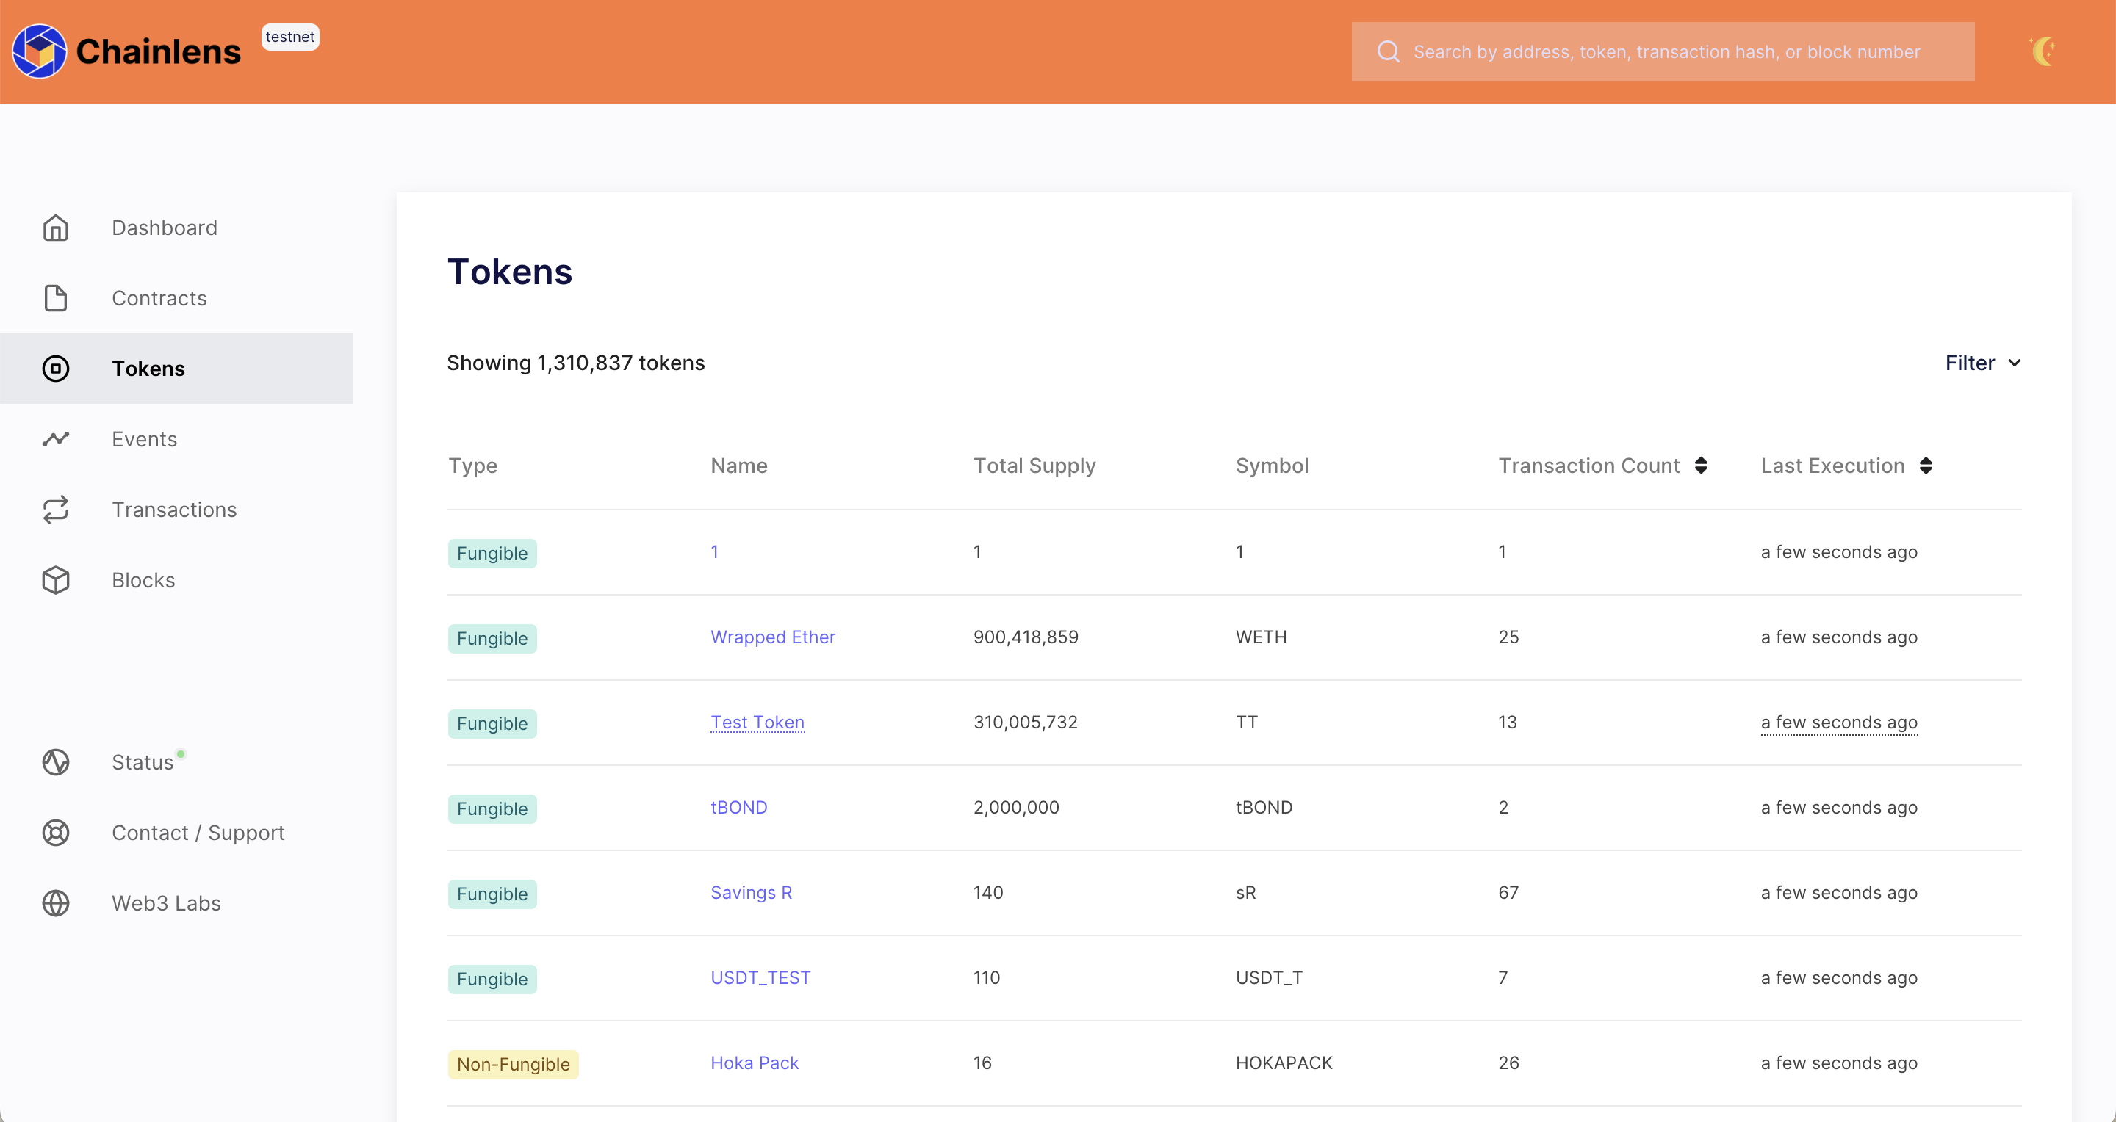Viewport: 2116px width, 1122px height.
Task: Expand the Filter dropdown
Action: [x=1982, y=363]
